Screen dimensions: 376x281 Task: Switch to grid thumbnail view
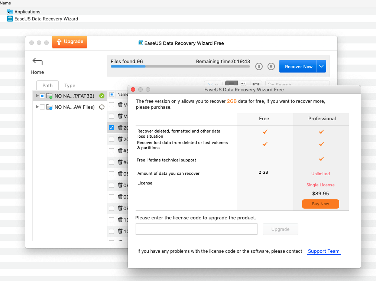[x=244, y=84]
